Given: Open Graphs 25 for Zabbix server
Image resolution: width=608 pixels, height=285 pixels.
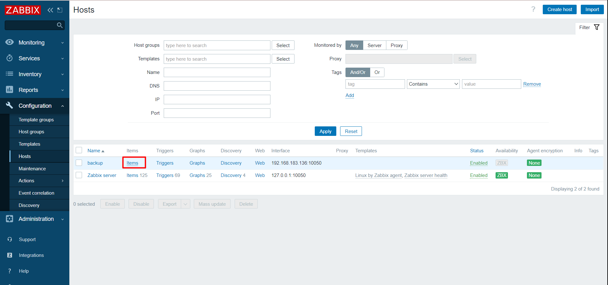Looking at the screenshot, I should [200, 175].
